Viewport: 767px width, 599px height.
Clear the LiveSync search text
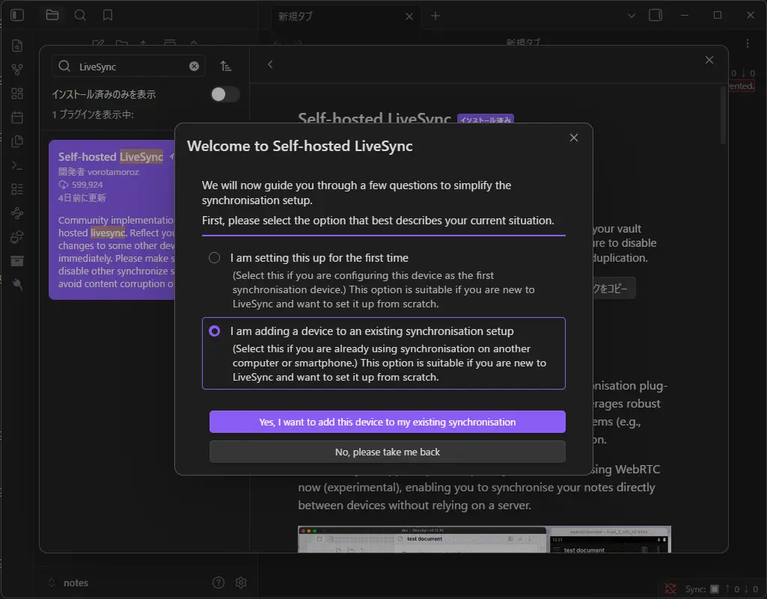click(x=195, y=67)
